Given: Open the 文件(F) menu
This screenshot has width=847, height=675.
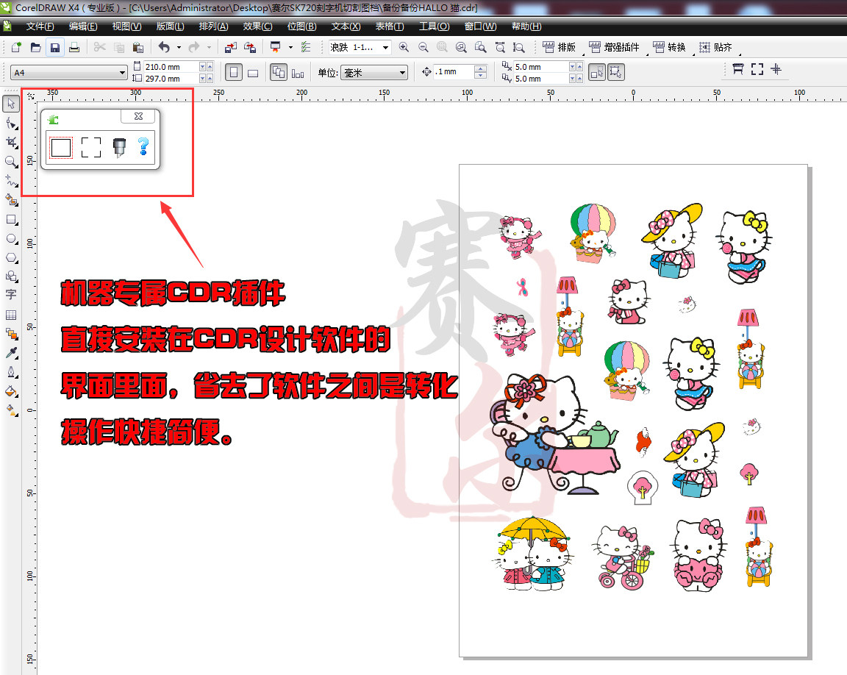Looking at the screenshot, I should click(40, 26).
